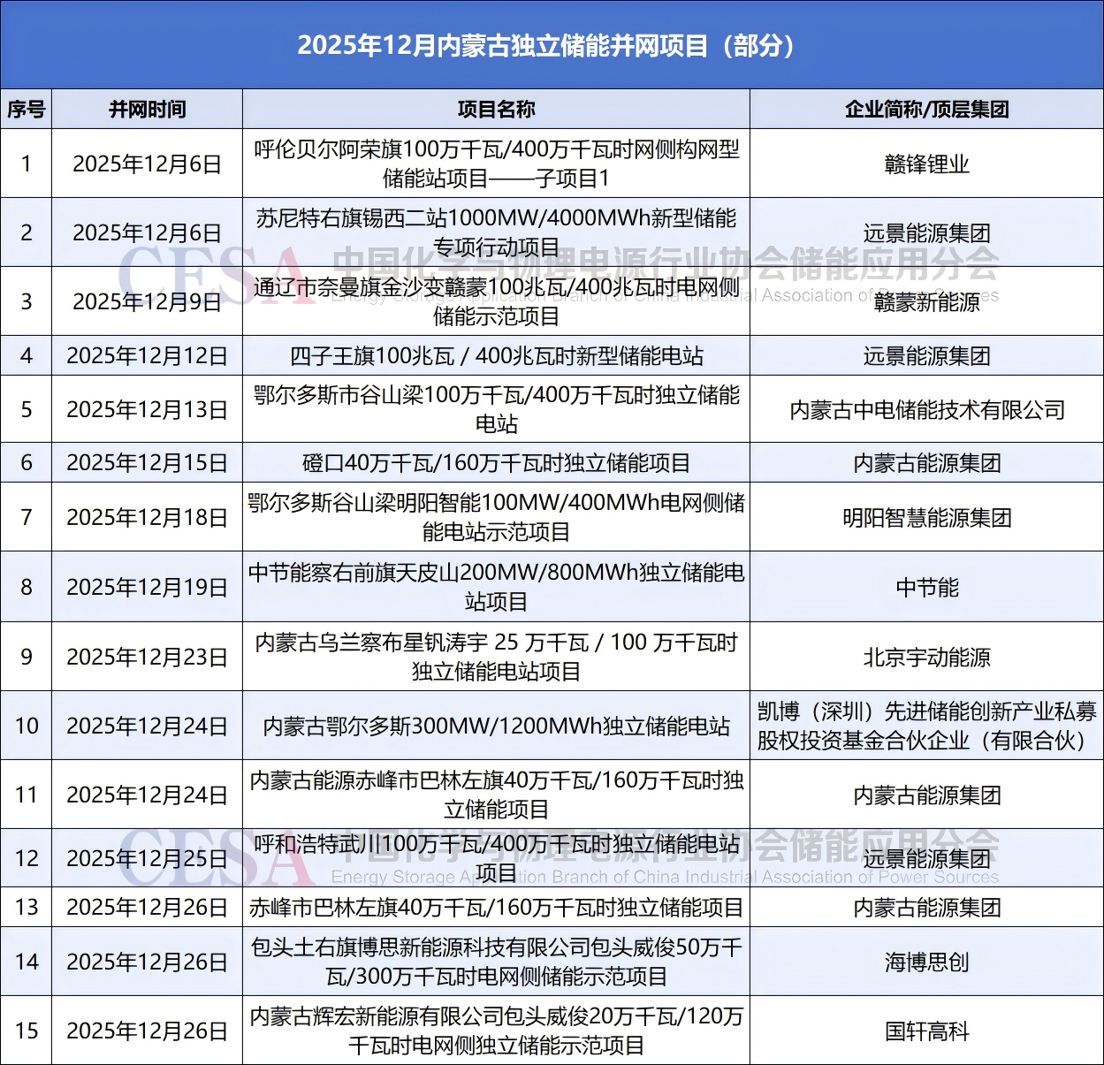Click the 明阳智慧能源集团 company cell
Viewport: 1104px width, 1065px height.
(x=926, y=518)
